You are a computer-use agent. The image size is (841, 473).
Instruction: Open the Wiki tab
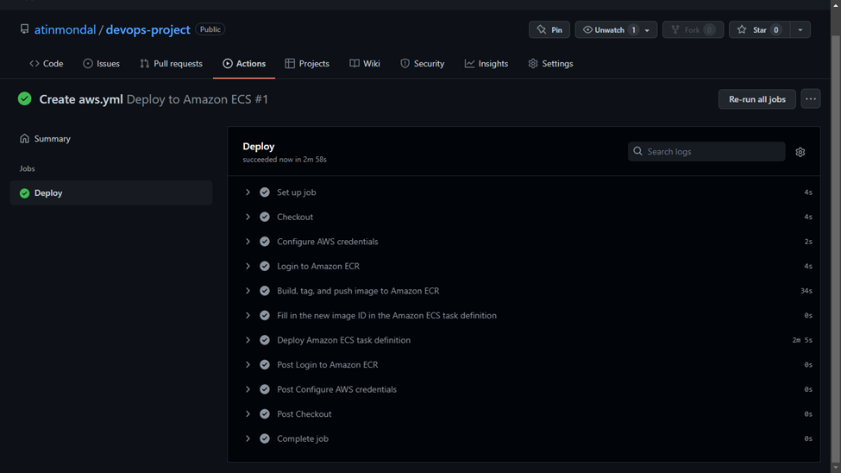click(365, 63)
